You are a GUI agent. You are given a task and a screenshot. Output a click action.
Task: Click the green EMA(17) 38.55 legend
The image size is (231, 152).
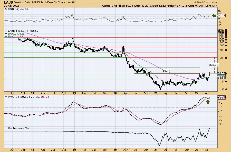pos(15,34)
